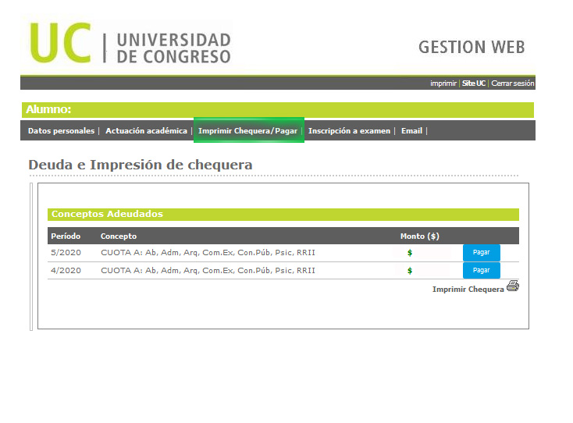Open the Site UC link

pos(474,84)
